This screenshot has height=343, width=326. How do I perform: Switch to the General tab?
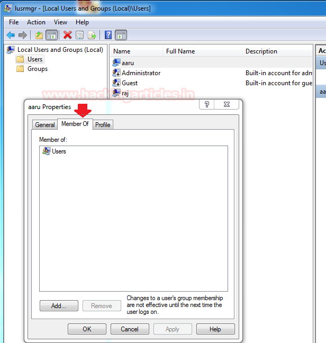pos(45,125)
